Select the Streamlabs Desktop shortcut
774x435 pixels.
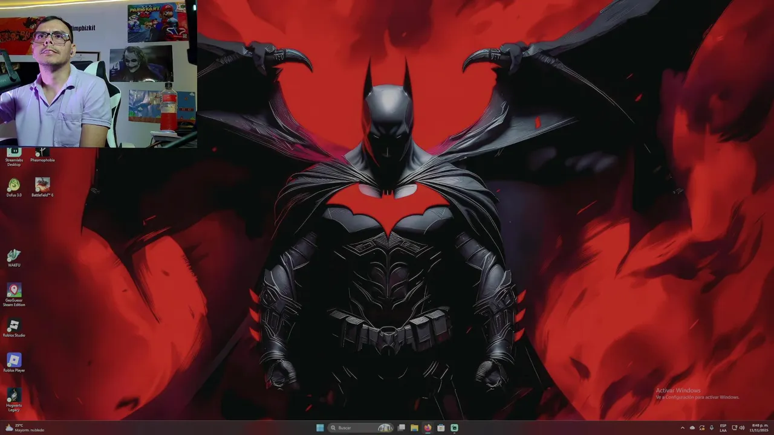(x=14, y=157)
